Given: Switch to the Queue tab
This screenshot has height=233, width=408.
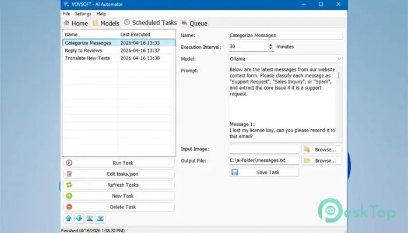Looking at the screenshot, I should coord(194,23).
